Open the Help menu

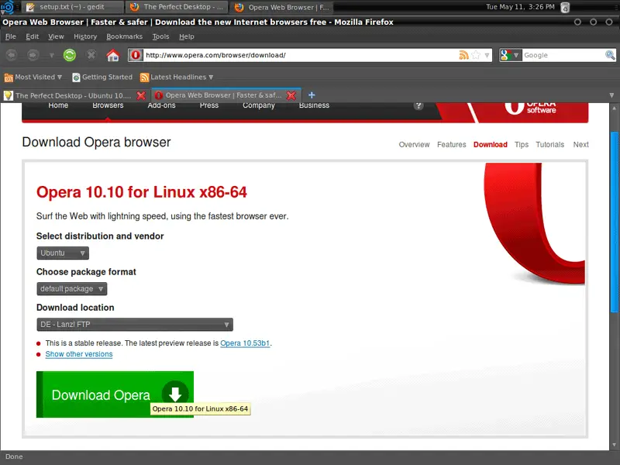pyautogui.click(x=186, y=36)
